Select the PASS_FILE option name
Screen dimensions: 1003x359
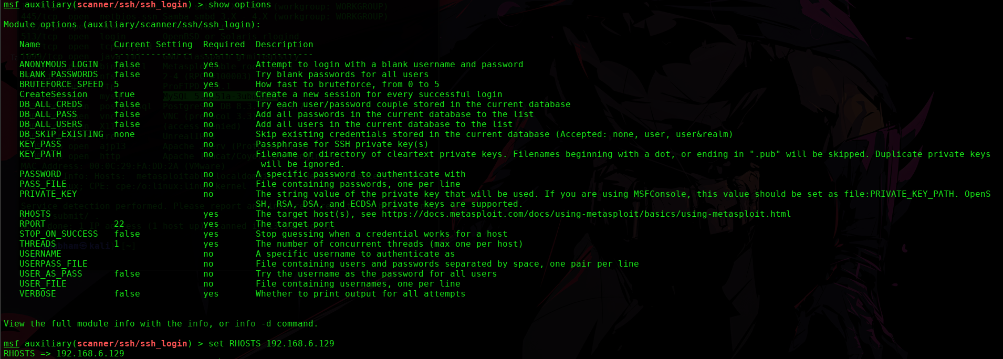[43, 184]
